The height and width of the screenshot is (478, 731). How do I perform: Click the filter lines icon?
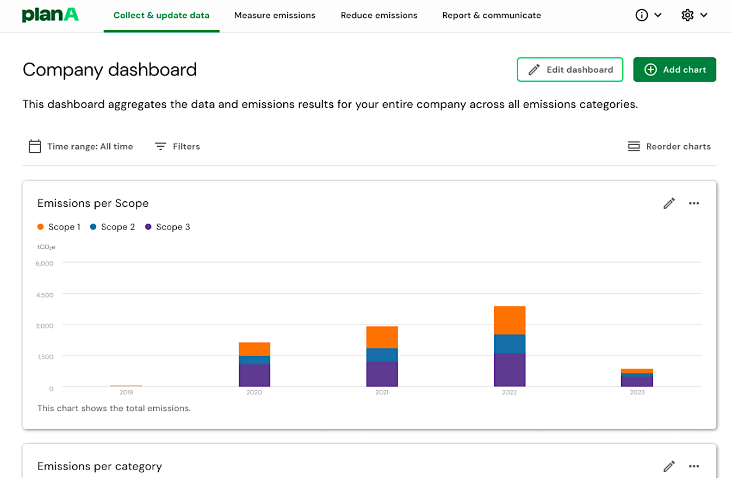pos(161,146)
